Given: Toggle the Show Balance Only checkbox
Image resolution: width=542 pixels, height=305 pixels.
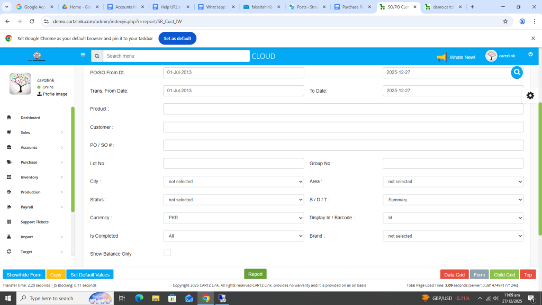Looking at the screenshot, I should [167, 253].
